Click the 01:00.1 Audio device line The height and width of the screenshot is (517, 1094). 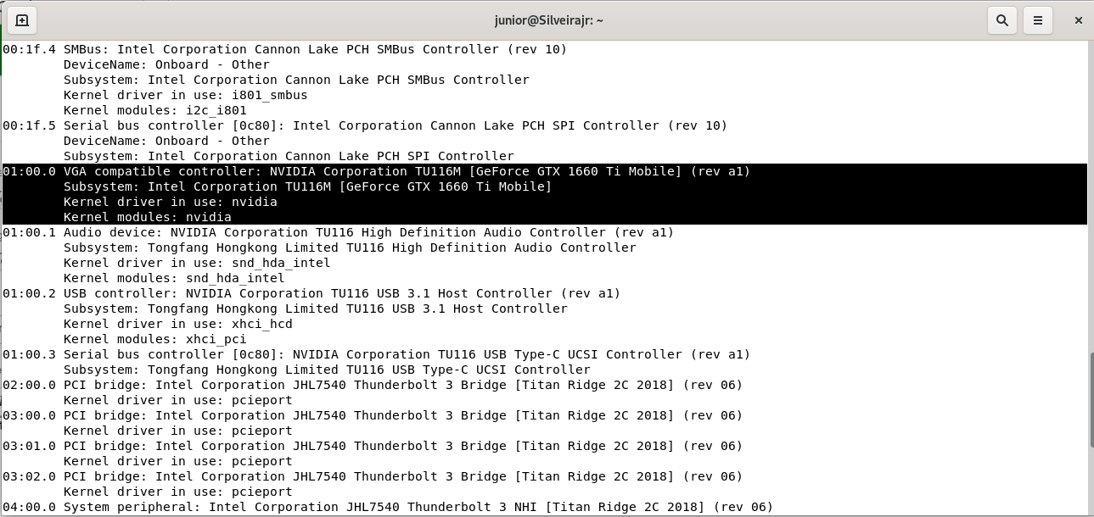339,232
